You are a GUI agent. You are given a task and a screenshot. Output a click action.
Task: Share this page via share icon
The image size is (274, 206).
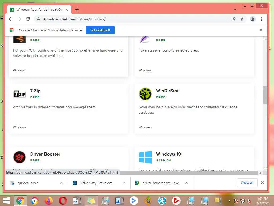233,19
